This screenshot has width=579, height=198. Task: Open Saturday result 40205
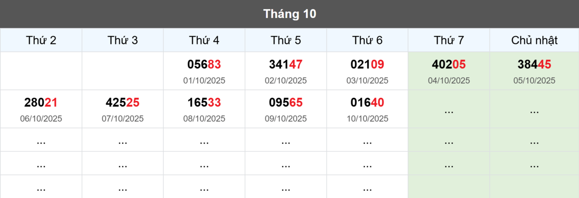pos(449,65)
